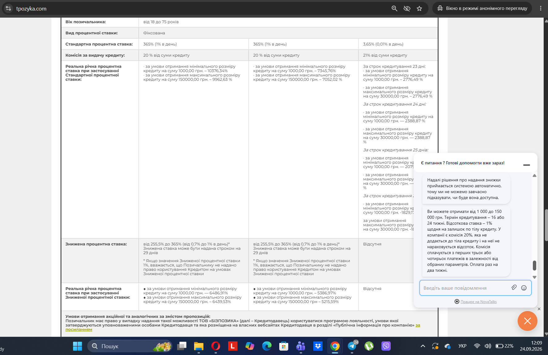Image resolution: width=548 pixels, height=355 pixels.
Task: Click chat scrollbar up arrow
Action: pos(534,175)
